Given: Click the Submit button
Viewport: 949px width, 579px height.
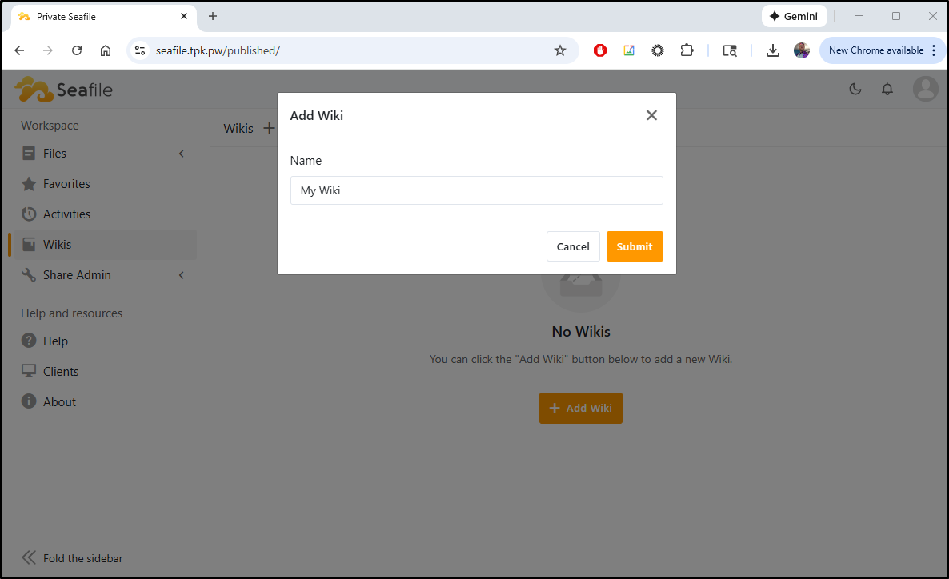Looking at the screenshot, I should coord(635,246).
